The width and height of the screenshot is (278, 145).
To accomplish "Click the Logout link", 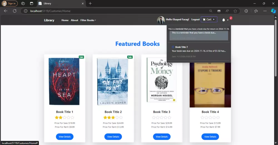I will (x=195, y=20).
